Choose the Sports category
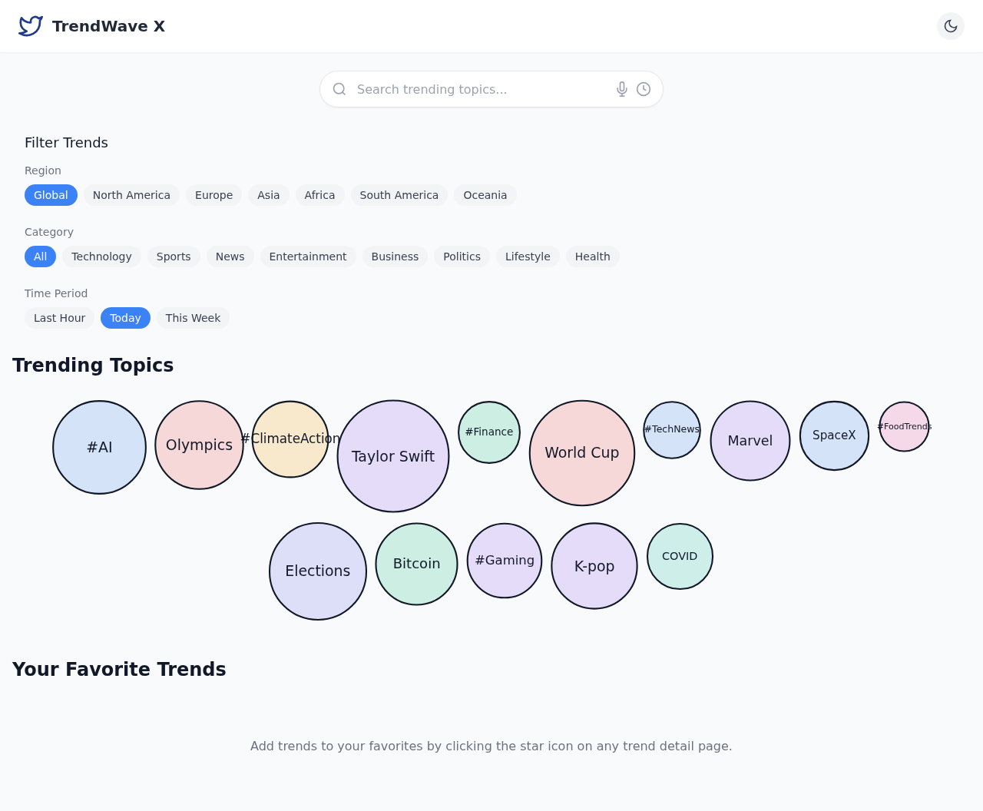The width and height of the screenshot is (983, 811). click(x=173, y=257)
